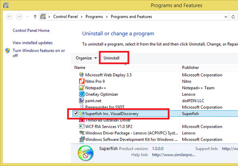This screenshot has width=238, height=166.
Task: Click the paint.net program icon
Action: (x=81, y=100)
